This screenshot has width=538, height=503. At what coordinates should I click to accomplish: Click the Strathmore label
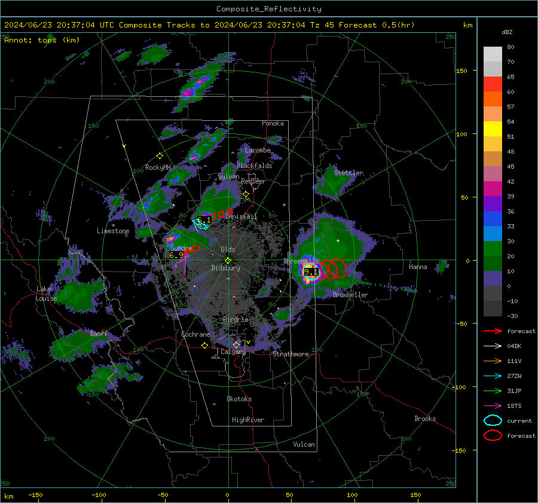tap(291, 354)
